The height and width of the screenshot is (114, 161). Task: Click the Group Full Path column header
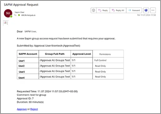click(x=55, y=54)
